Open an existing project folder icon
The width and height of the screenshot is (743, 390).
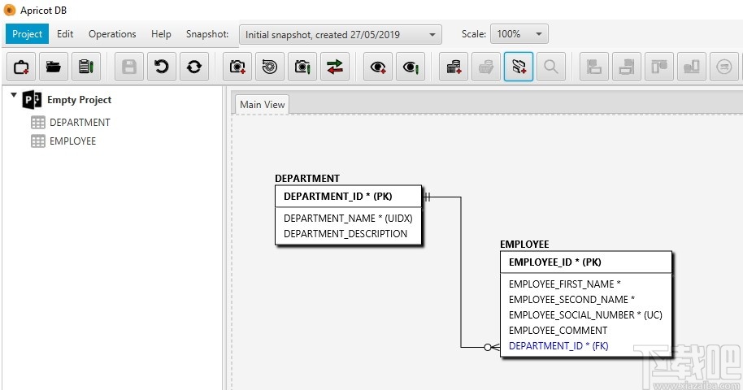click(x=54, y=67)
